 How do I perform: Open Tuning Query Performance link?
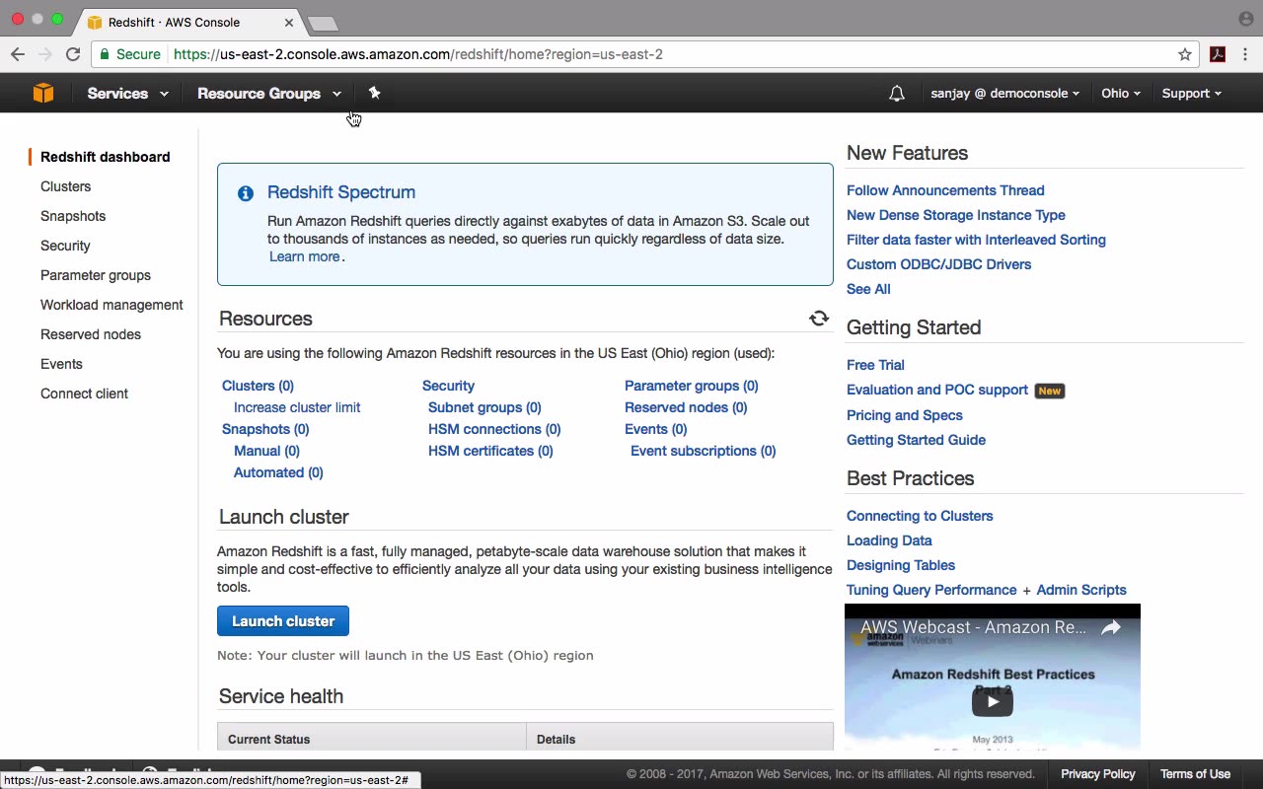931,590
